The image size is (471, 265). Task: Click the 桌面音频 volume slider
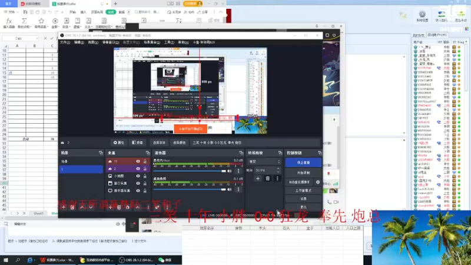click(x=190, y=189)
